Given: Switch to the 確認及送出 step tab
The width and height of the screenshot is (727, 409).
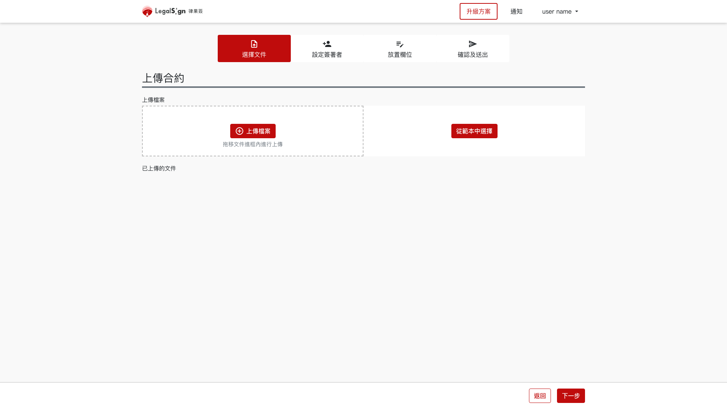Looking at the screenshot, I should 472,48.
